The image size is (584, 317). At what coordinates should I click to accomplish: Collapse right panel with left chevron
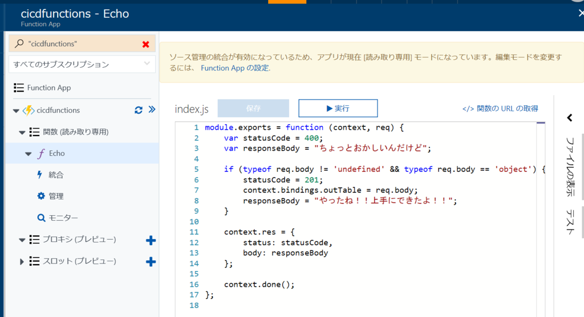pos(570,118)
